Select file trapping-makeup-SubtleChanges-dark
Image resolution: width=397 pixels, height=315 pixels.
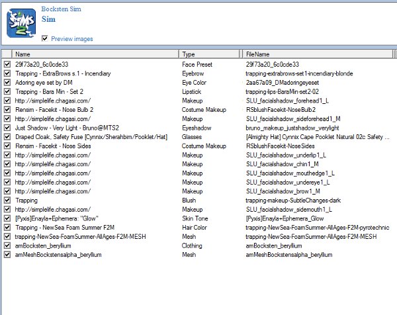[x=293, y=201]
